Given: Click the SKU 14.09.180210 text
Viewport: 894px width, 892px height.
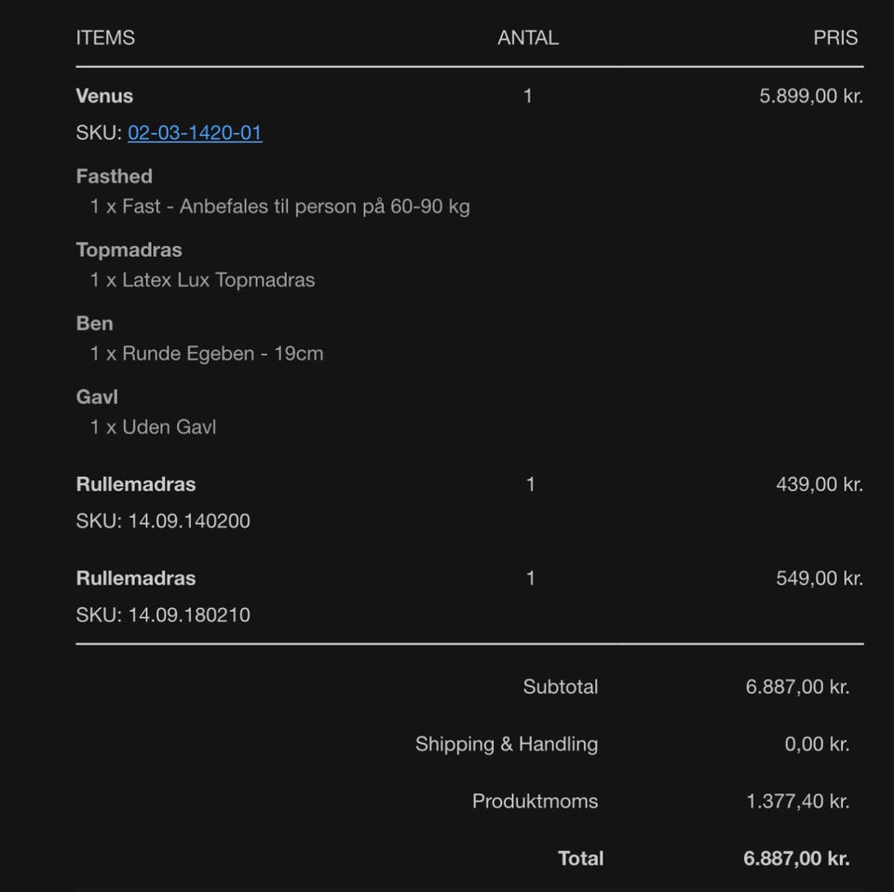Looking at the screenshot, I should pos(163,615).
